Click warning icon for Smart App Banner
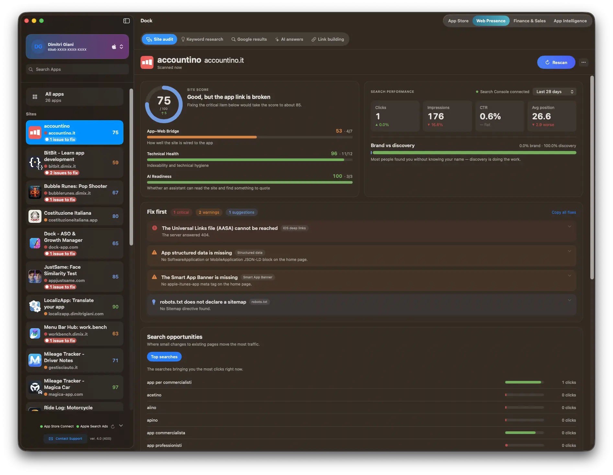This screenshot has width=613, height=475. [x=154, y=277]
